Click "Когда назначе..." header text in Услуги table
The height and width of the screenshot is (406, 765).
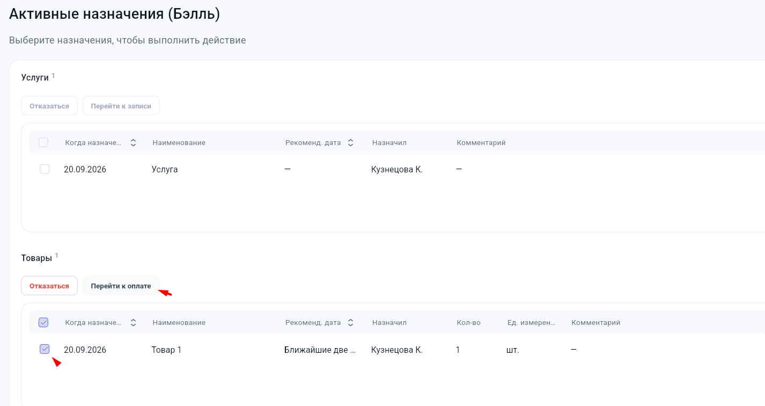click(93, 143)
